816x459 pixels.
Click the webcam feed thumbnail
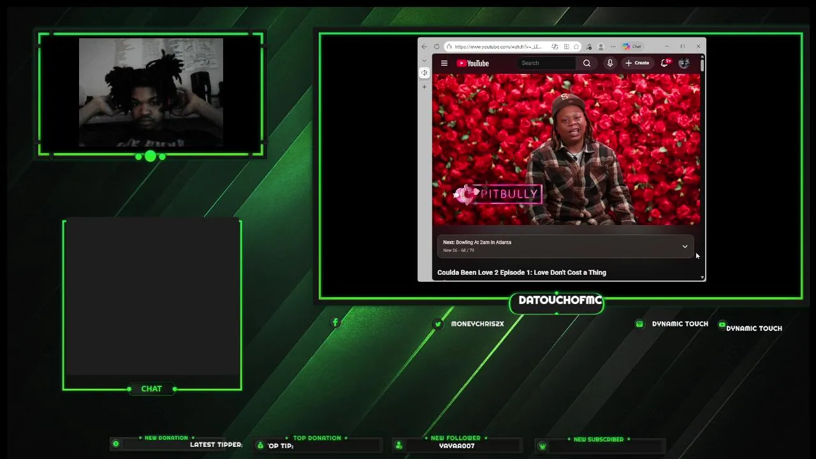151,92
